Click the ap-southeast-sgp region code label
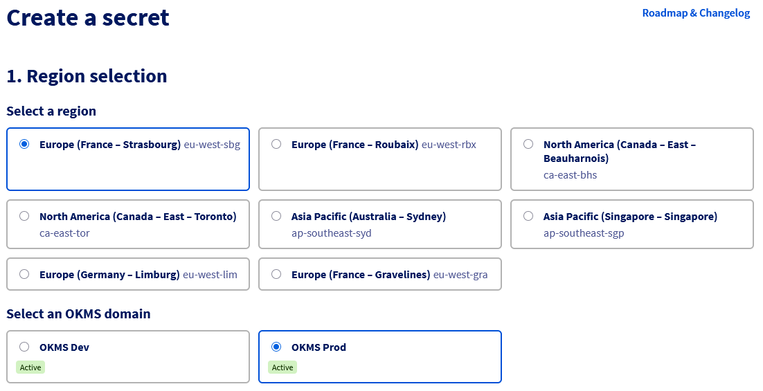Viewport: 763px width, 391px height. coord(584,233)
